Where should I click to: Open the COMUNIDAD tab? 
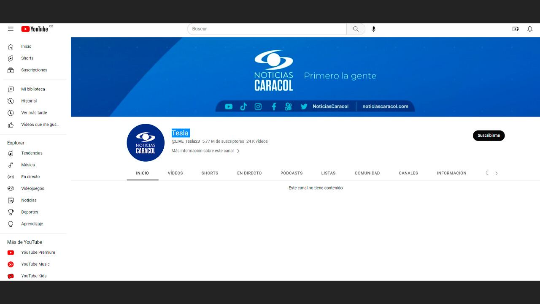(x=367, y=173)
